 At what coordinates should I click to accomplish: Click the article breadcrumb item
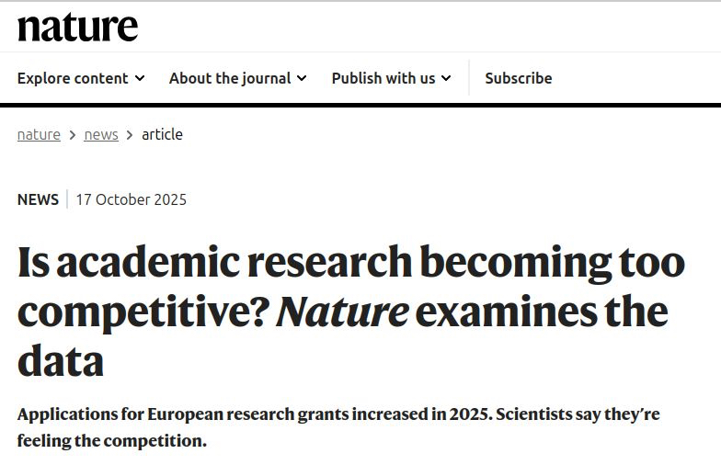click(x=162, y=134)
